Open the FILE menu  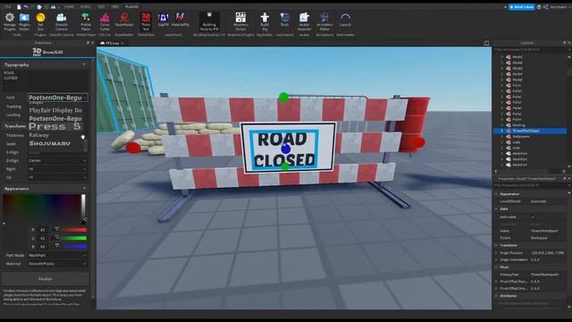[x=7, y=7]
